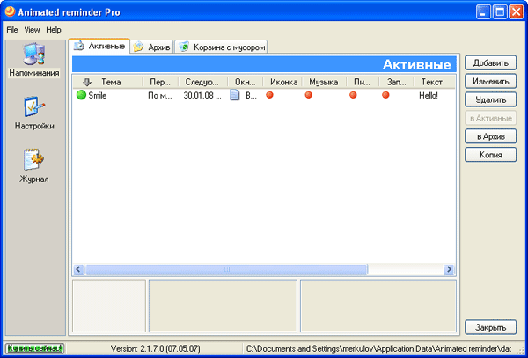Click the Version: 2.1.7.0 status text
Image resolution: width=528 pixels, height=358 pixels.
pos(155,348)
